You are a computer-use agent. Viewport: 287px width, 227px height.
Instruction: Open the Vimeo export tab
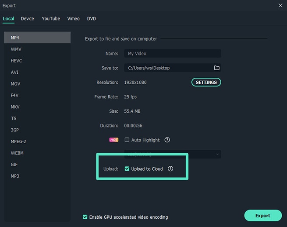pyautogui.click(x=73, y=19)
